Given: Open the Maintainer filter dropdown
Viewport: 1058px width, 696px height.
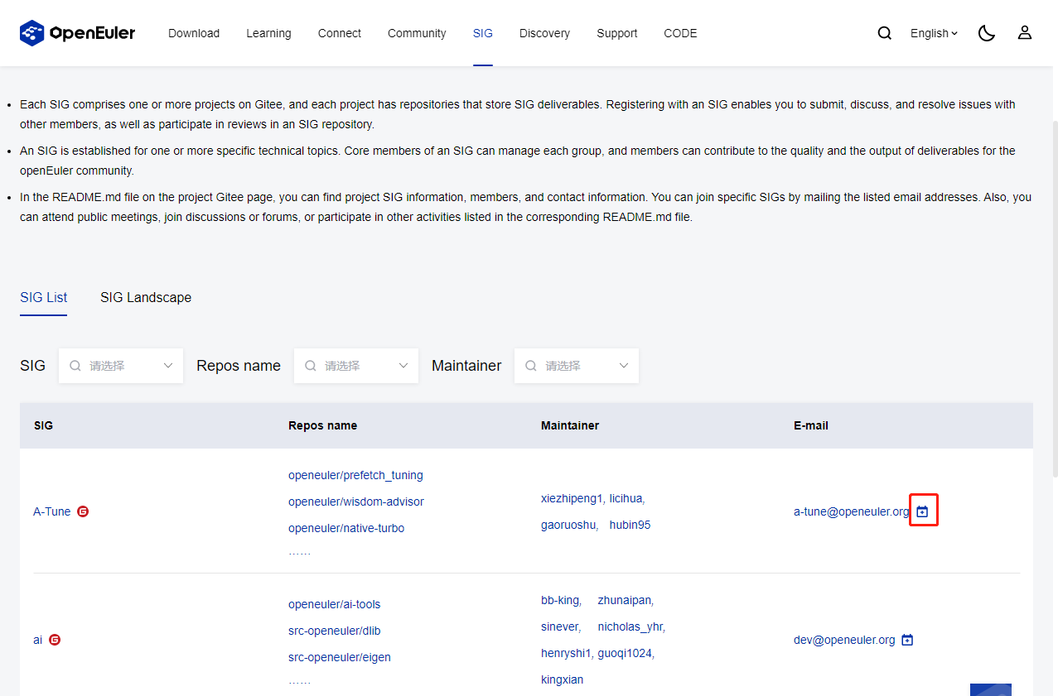Looking at the screenshot, I should [x=577, y=366].
